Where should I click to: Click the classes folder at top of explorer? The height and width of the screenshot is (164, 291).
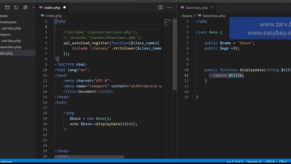pos(4,16)
